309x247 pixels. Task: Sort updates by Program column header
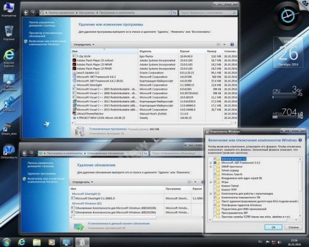click(x=178, y=189)
